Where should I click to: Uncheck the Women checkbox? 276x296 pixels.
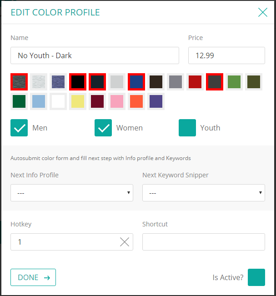(x=103, y=128)
